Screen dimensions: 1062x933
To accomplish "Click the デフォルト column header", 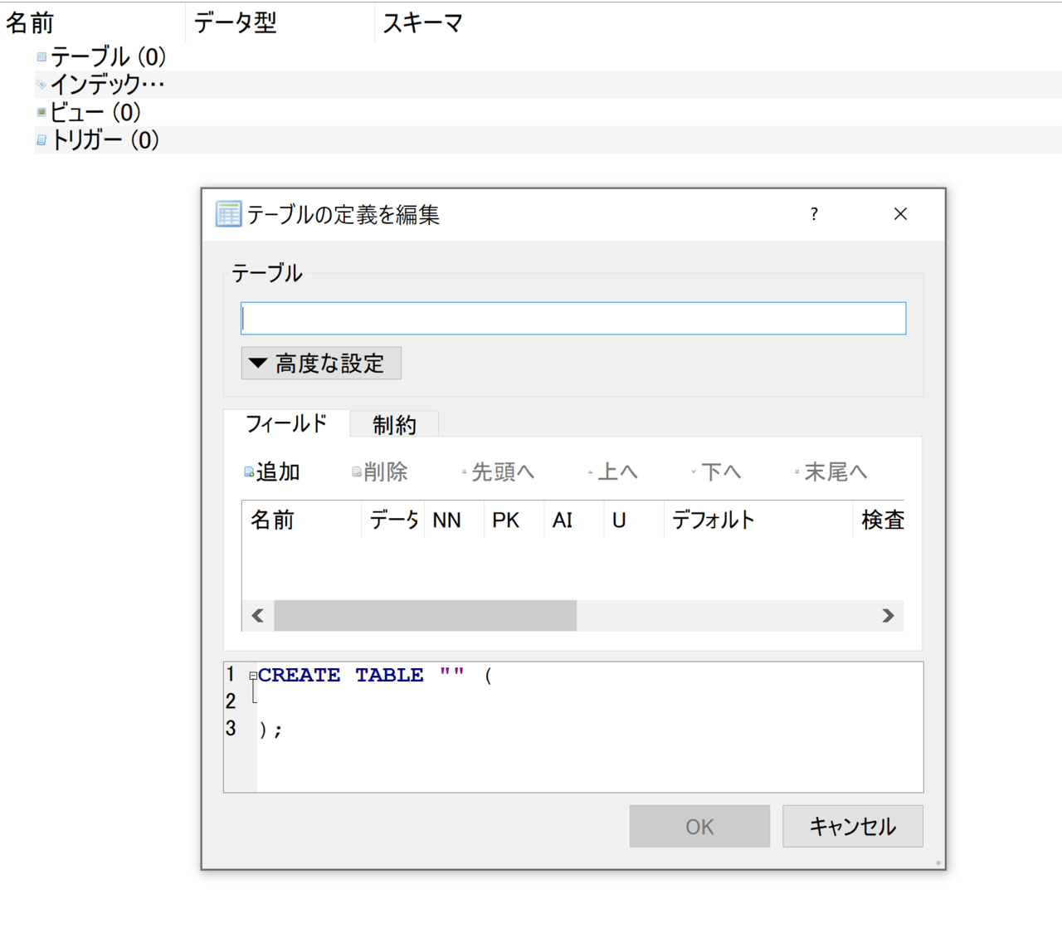I will [x=758, y=520].
